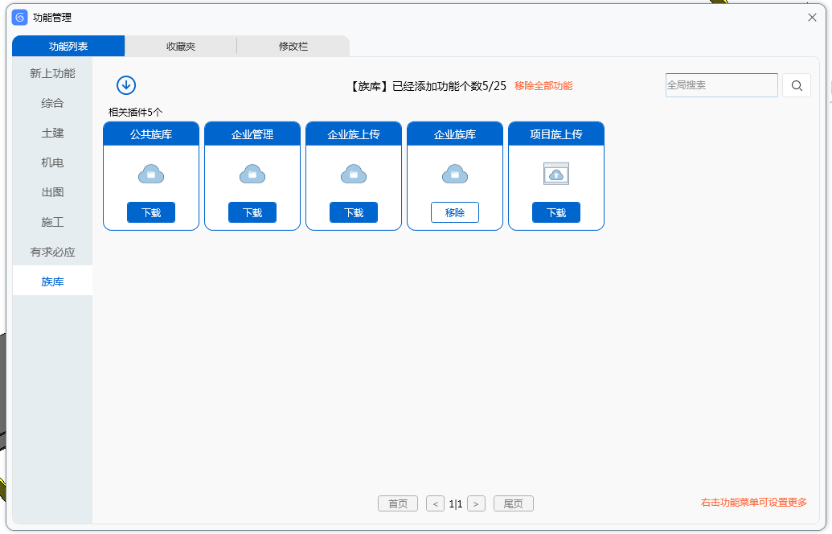Click the 功能管理 app logo icon

click(x=20, y=17)
